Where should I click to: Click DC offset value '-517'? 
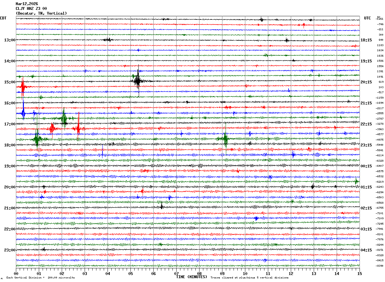[x=380, y=92]
